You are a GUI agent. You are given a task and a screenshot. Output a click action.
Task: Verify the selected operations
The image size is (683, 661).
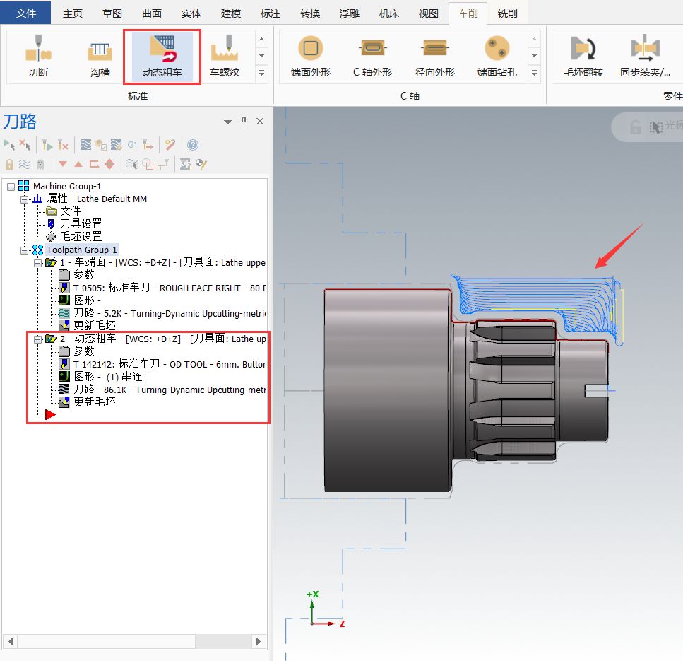101,145
